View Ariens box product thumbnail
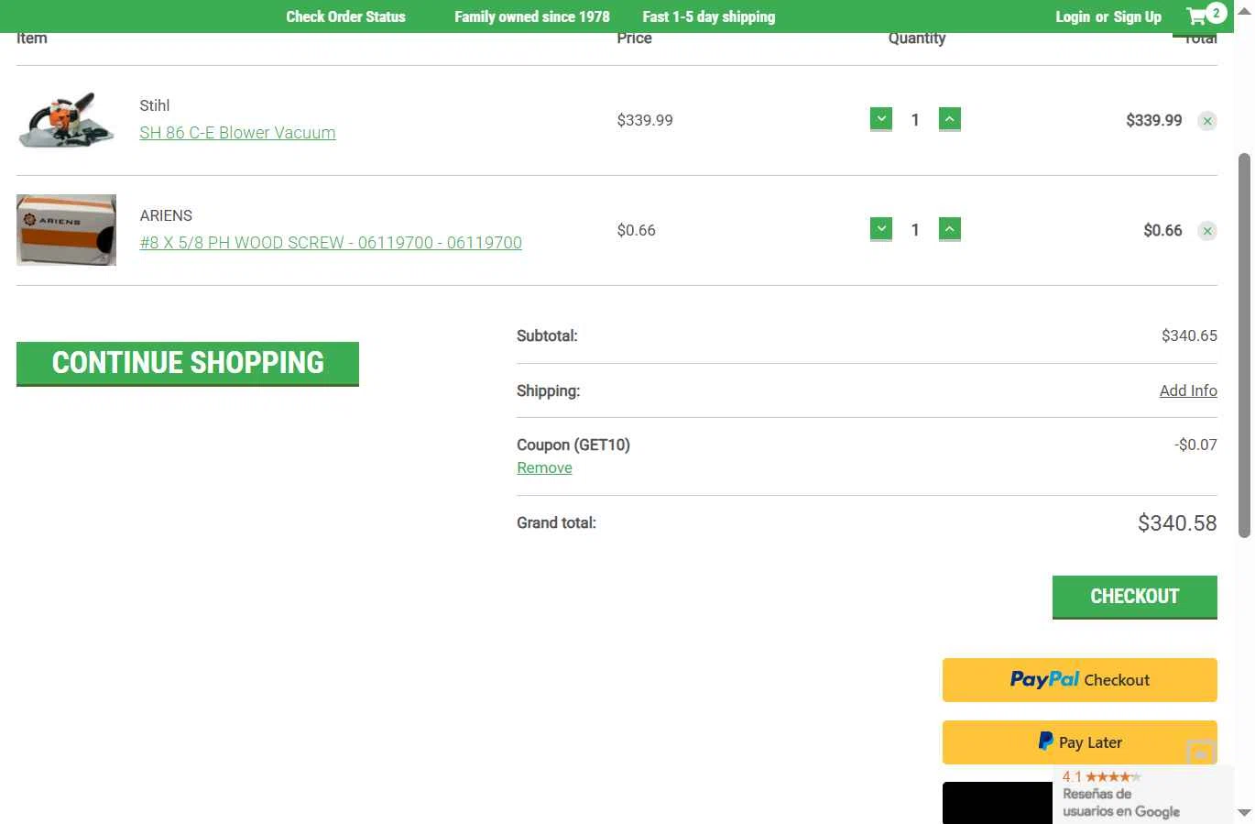 67,230
